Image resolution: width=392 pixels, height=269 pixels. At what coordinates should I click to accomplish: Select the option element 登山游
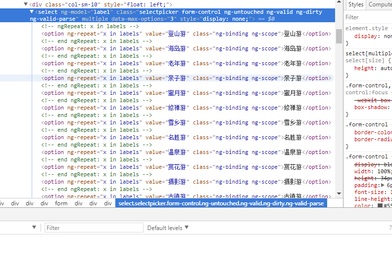pyautogui.click(x=186, y=34)
